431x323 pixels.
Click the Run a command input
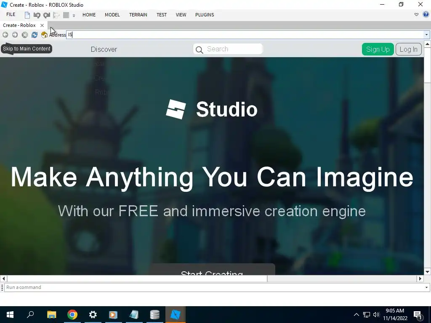click(213, 287)
